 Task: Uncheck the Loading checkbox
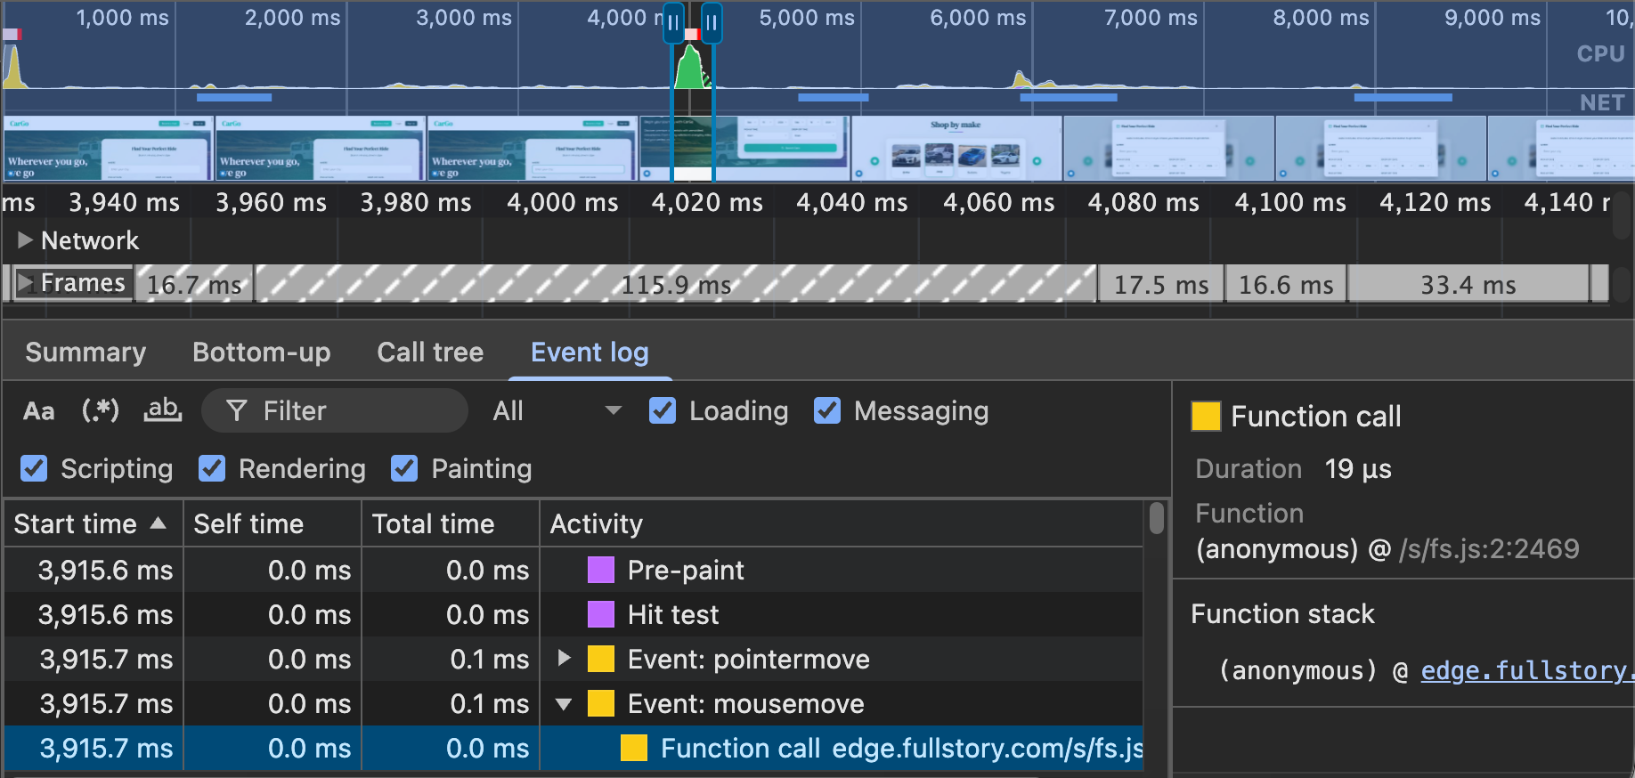coord(663,410)
